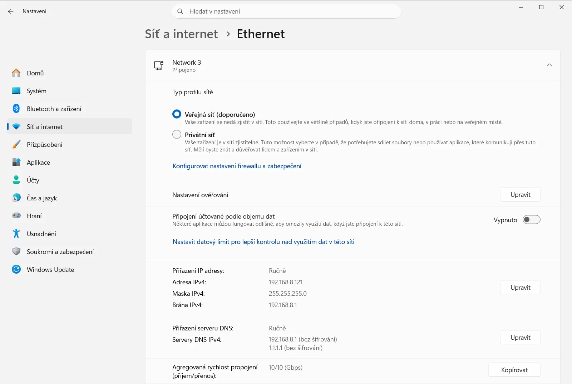Image resolution: width=572 pixels, height=384 pixels.
Task: Select the Veřejná síť radio button
Action: (177, 114)
